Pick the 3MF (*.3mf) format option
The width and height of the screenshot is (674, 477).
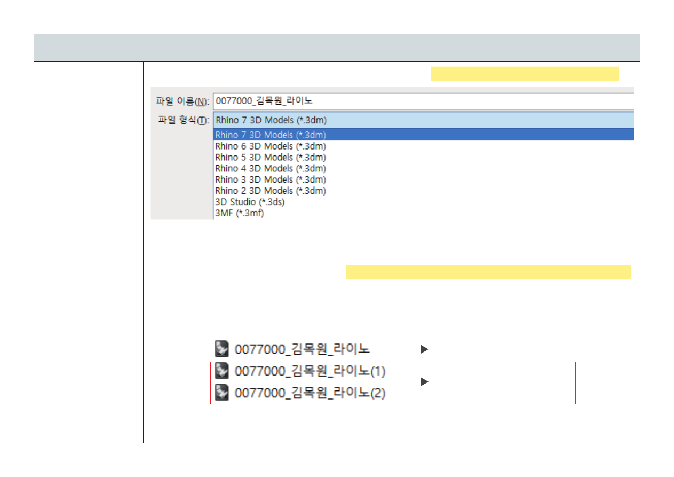click(x=239, y=213)
